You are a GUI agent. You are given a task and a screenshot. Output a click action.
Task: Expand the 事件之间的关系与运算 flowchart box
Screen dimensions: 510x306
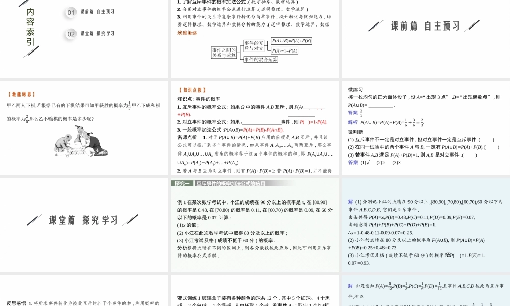click(223, 51)
